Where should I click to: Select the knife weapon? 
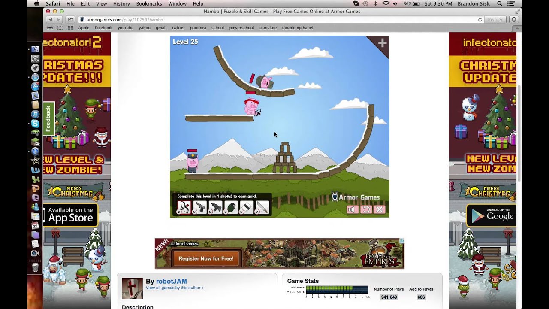(x=262, y=207)
